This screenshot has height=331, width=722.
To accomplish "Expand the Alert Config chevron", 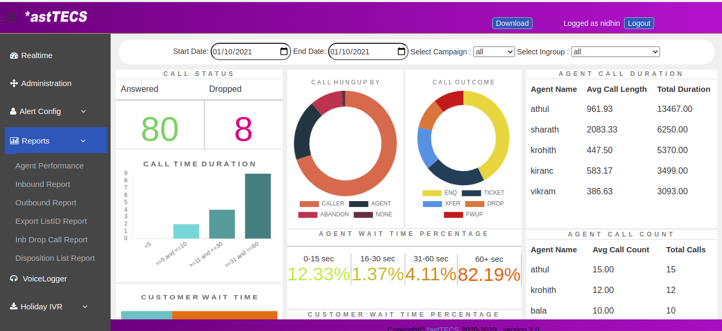I will pyautogui.click(x=83, y=111).
